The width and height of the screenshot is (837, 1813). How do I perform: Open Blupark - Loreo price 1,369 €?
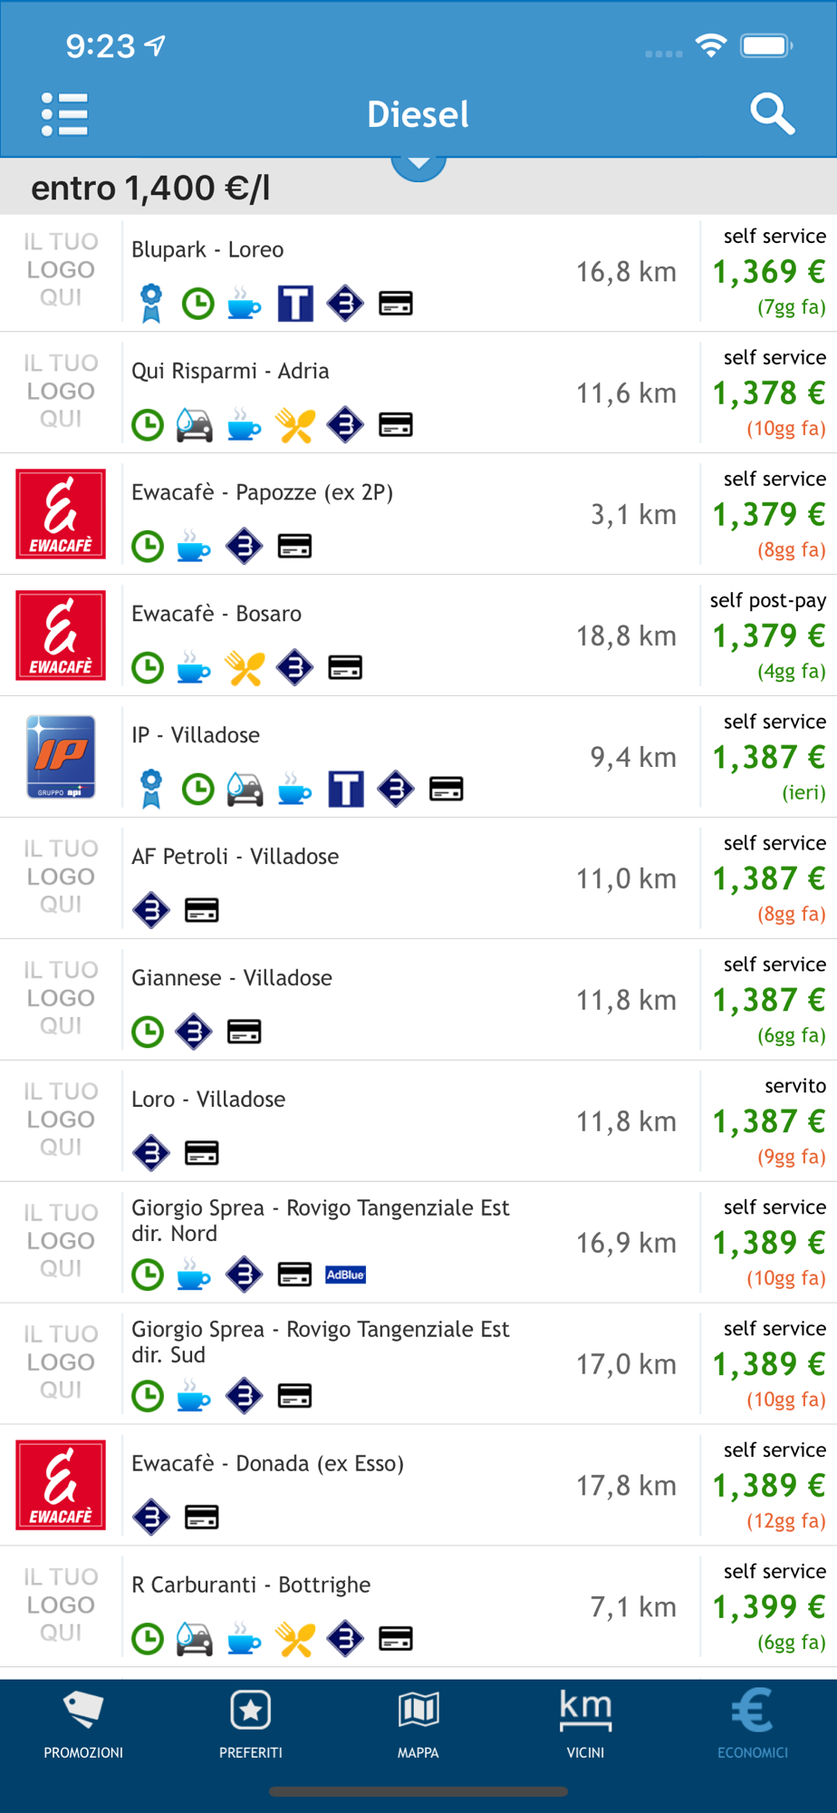click(x=768, y=272)
